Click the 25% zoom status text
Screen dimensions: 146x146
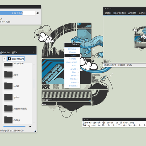[130, 65]
